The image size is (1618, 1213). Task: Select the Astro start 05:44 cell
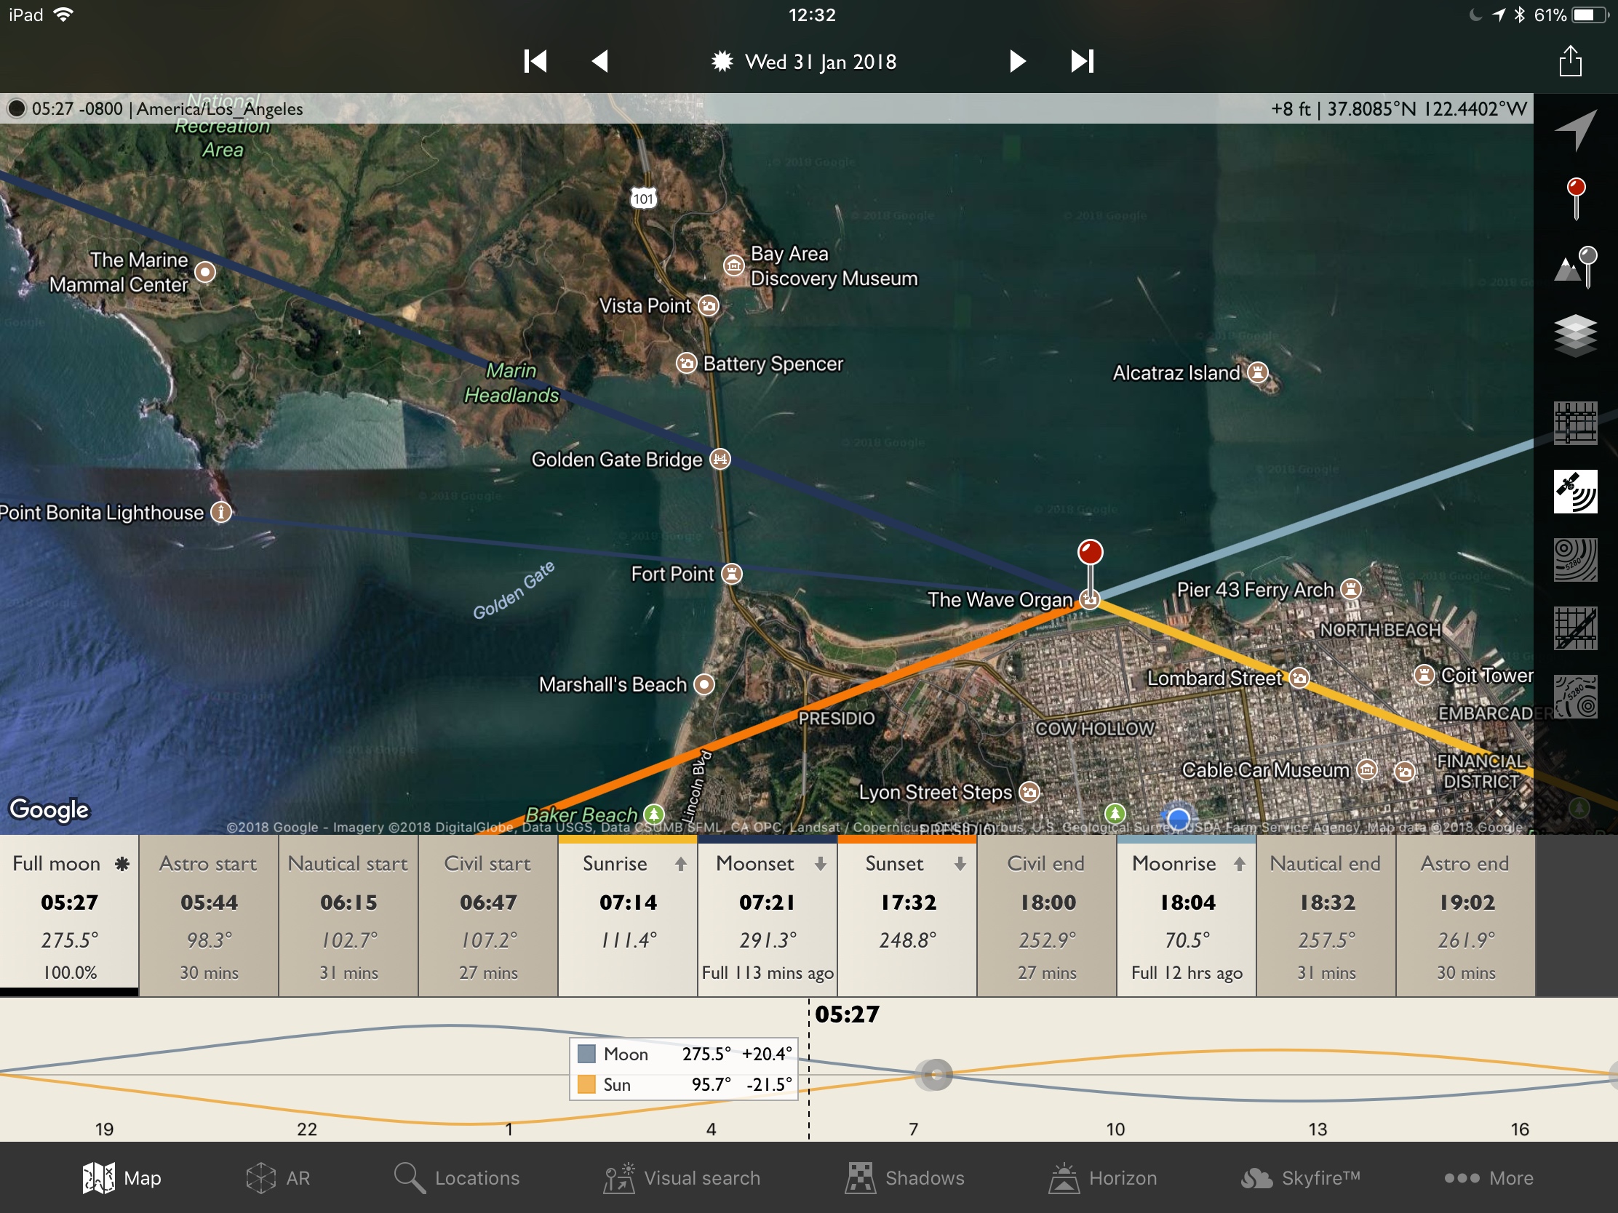point(210,916)
